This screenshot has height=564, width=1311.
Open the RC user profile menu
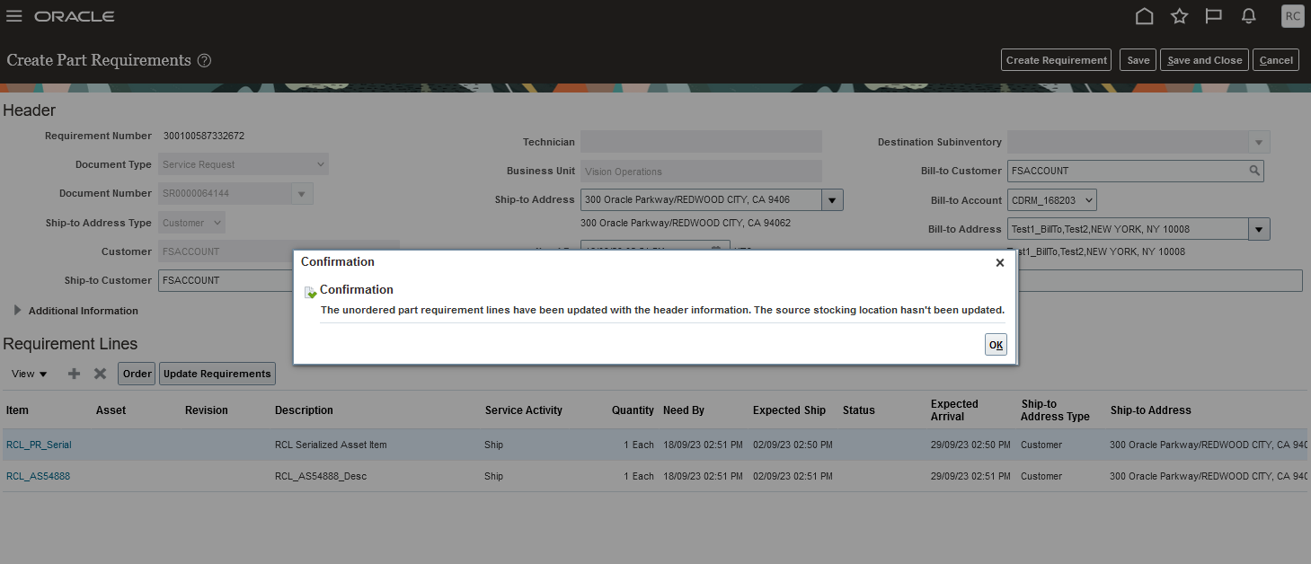point(1292,16)
